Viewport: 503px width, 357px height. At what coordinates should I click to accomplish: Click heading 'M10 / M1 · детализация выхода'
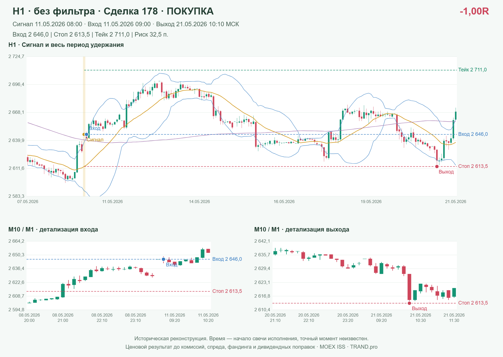tap(302, 230)
